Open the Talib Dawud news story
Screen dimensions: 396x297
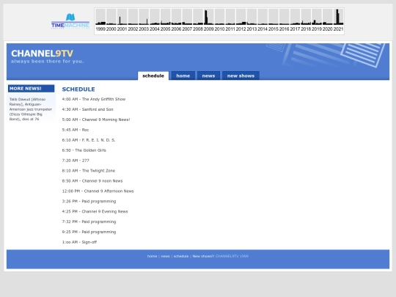[x=31, y=109]
